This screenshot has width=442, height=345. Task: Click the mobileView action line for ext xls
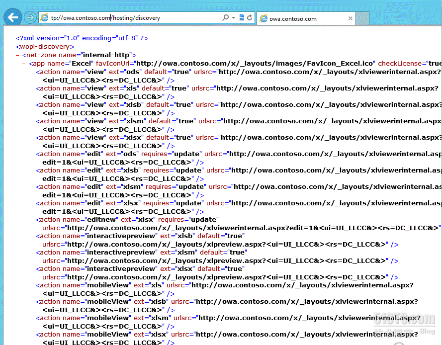tap(225, 285)
